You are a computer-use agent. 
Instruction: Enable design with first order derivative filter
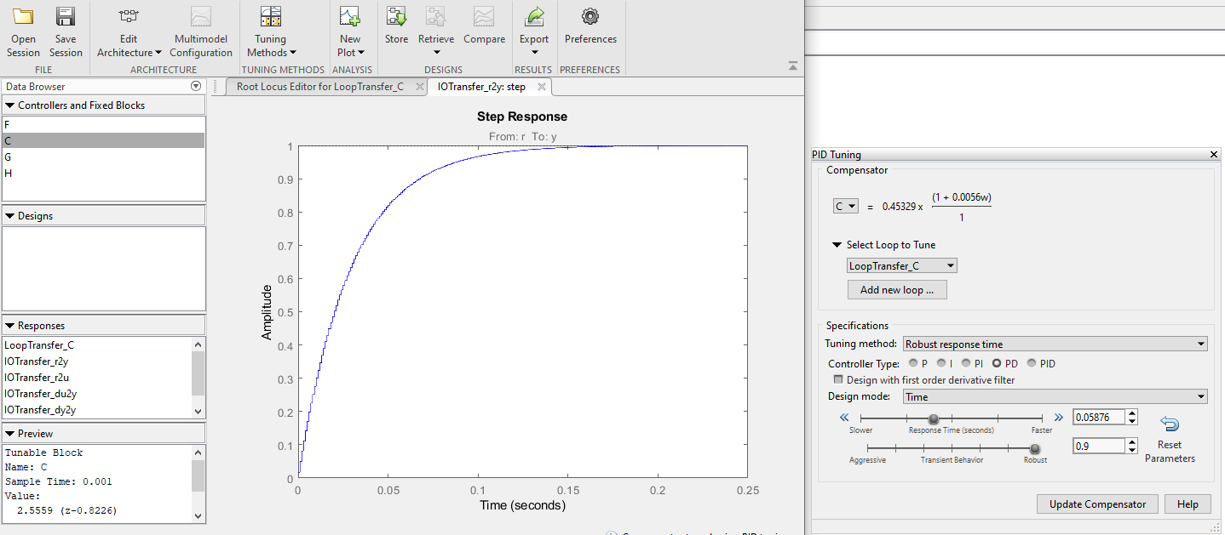[x=838, y=380]
